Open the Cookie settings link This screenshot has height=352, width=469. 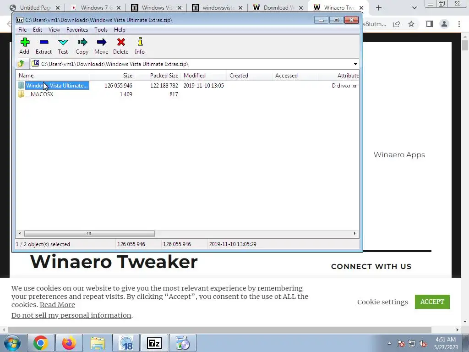click(382, 302)
